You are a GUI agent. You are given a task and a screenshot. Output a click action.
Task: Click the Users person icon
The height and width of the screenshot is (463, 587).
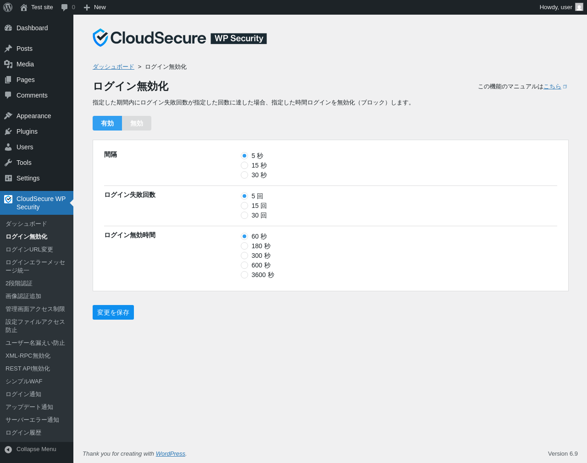click(8, 147)
